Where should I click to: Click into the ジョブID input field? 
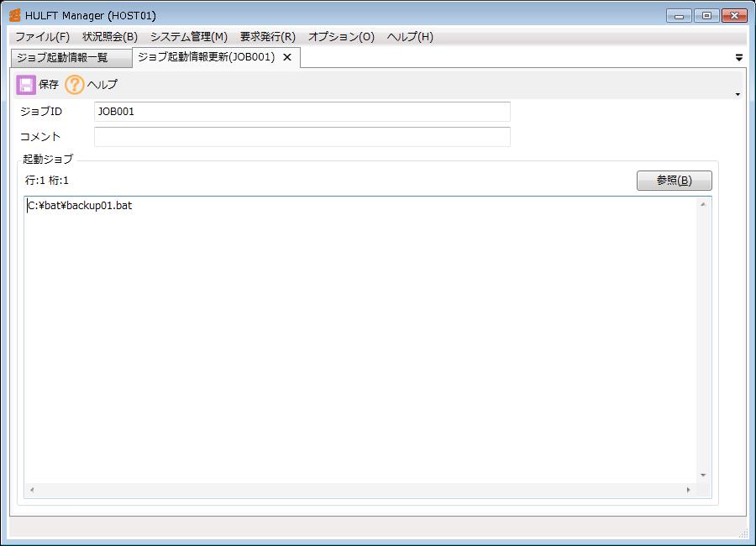point(302,112)
